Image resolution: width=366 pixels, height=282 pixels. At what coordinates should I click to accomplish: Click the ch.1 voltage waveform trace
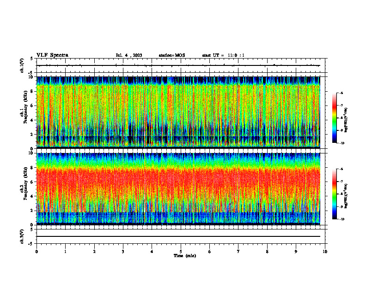point(178,65)
